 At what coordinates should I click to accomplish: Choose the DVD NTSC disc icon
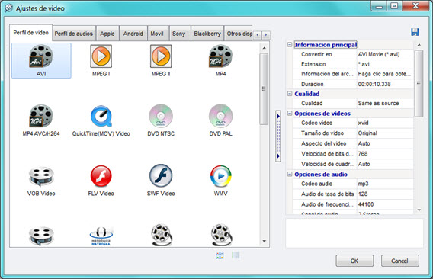[161, 116]
